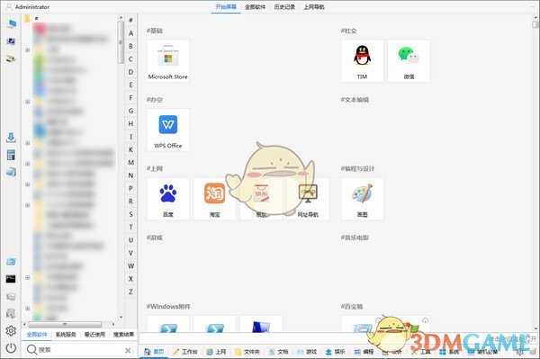Select 搜索结果 tab under the list
The width and height of the screenshot is (540, 359).
(123, 335)
